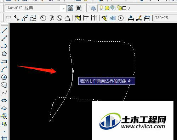Toggle layer 0 freeze sun icon
177x140 pixels.
tap(107, 8)
